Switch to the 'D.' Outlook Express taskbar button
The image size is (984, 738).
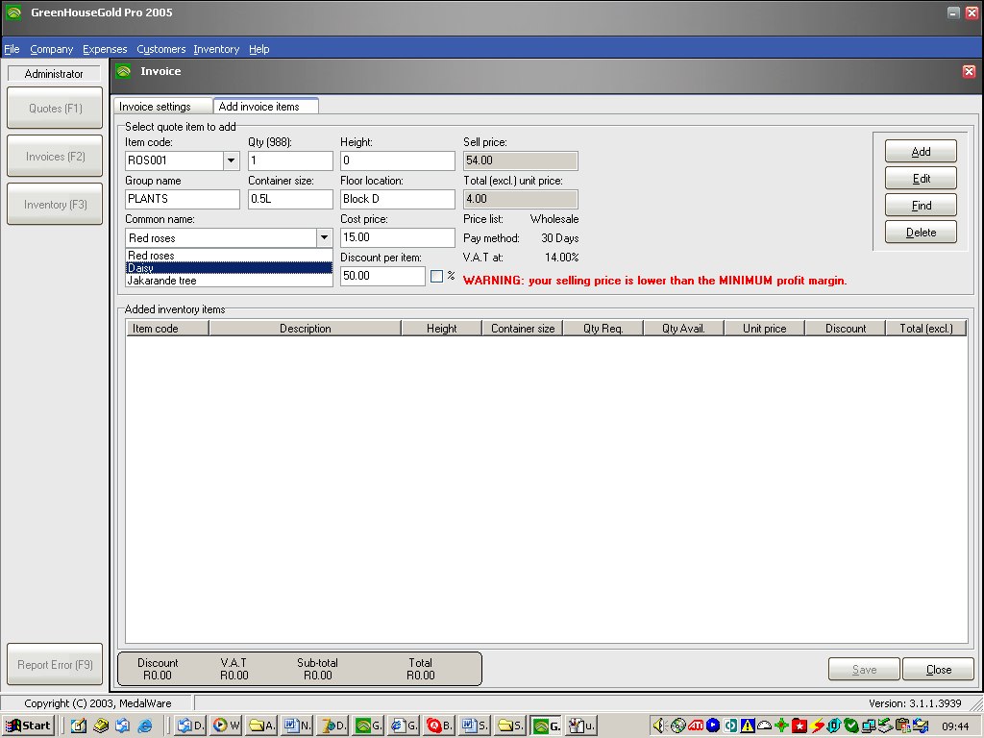(x=190, y=726)
